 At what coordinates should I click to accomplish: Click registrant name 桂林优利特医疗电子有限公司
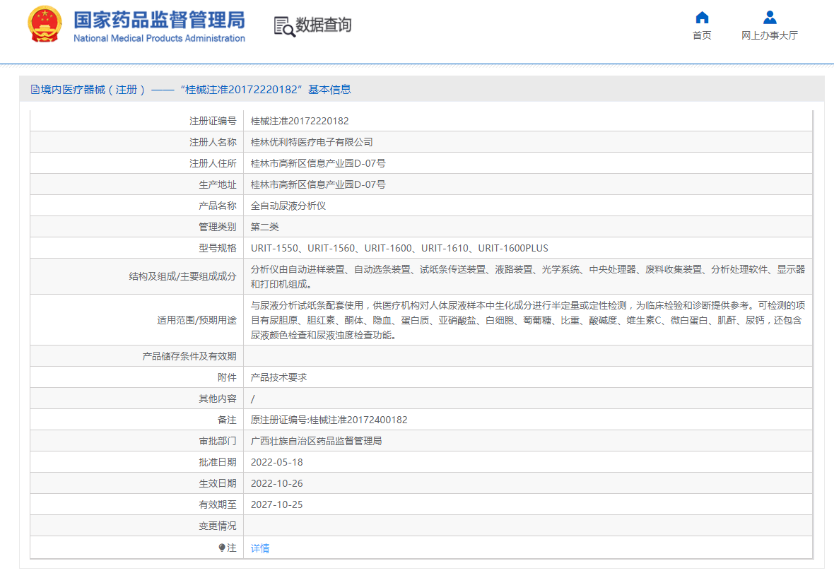pos(312,142)
